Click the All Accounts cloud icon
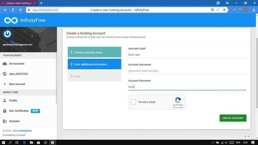The image size is (258, 145). point(5,64)
